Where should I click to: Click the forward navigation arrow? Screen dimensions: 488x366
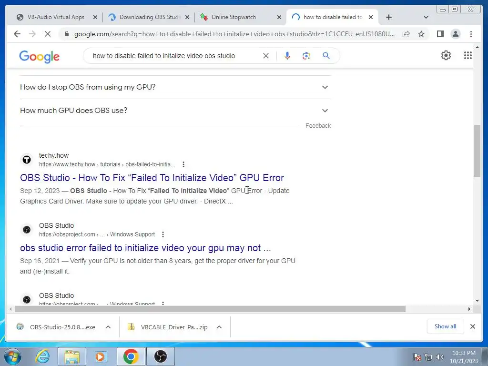click(x=32, y=34)
